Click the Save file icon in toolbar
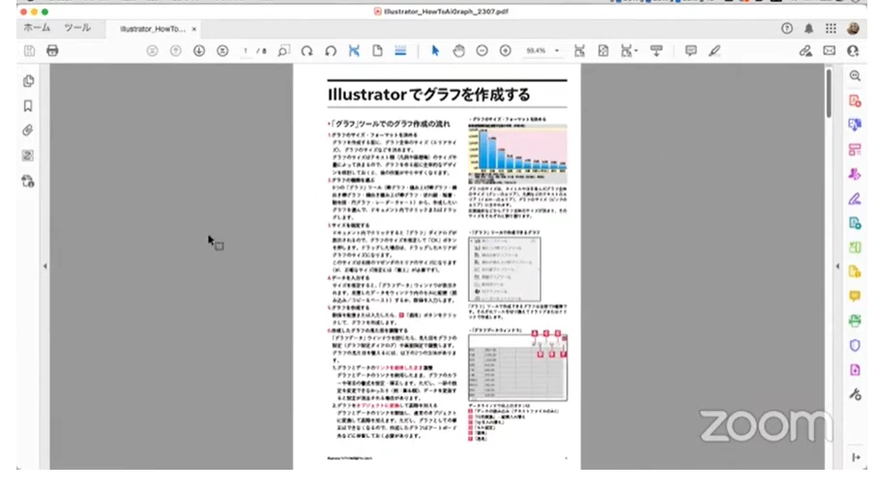Image resolution: width=878 pixels, height=491 pixels. click(x=29, y=51)
